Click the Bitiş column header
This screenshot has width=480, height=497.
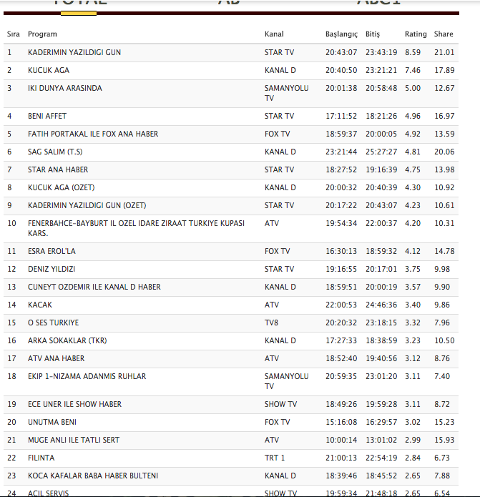click(x=372, y=34)
